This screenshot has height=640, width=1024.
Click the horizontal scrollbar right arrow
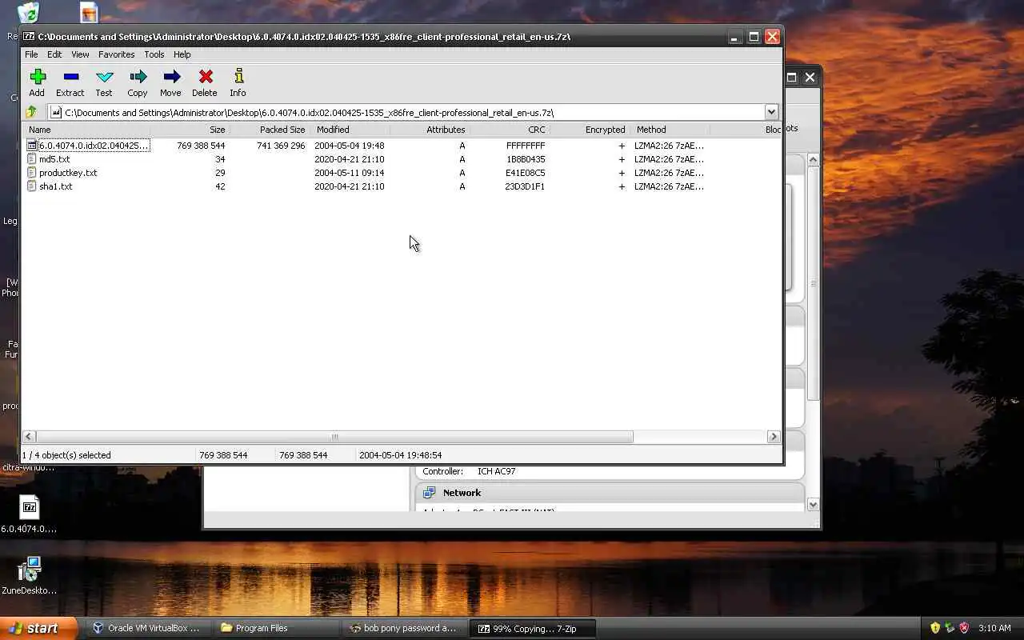773,437
